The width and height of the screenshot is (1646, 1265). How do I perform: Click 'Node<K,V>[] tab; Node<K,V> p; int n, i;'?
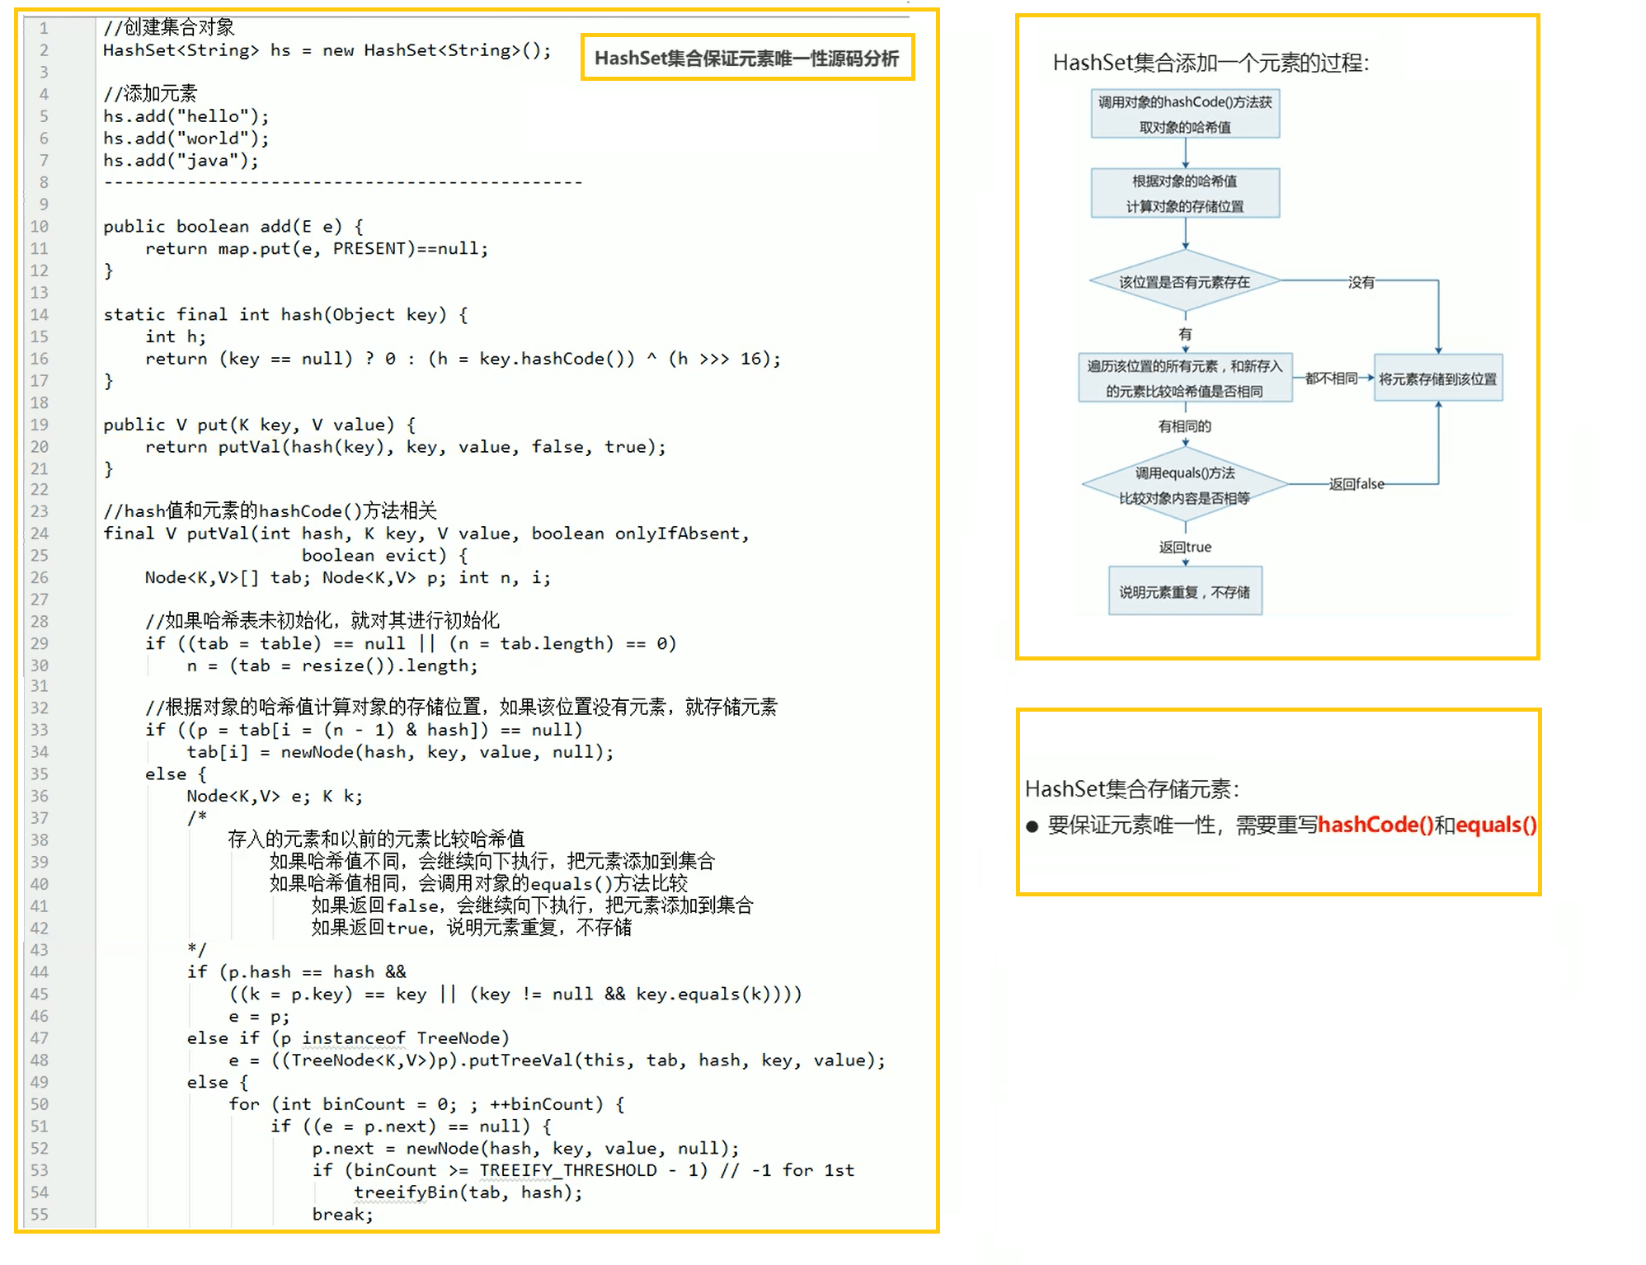pyautogui.click(x=348, y=578)
